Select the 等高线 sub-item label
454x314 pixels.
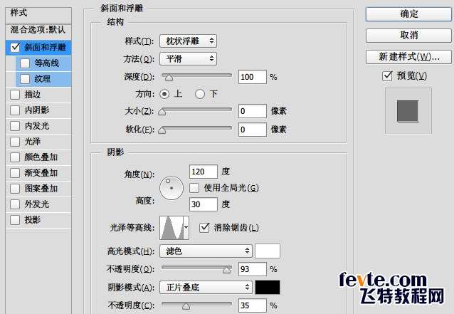(x=47, y=63)
